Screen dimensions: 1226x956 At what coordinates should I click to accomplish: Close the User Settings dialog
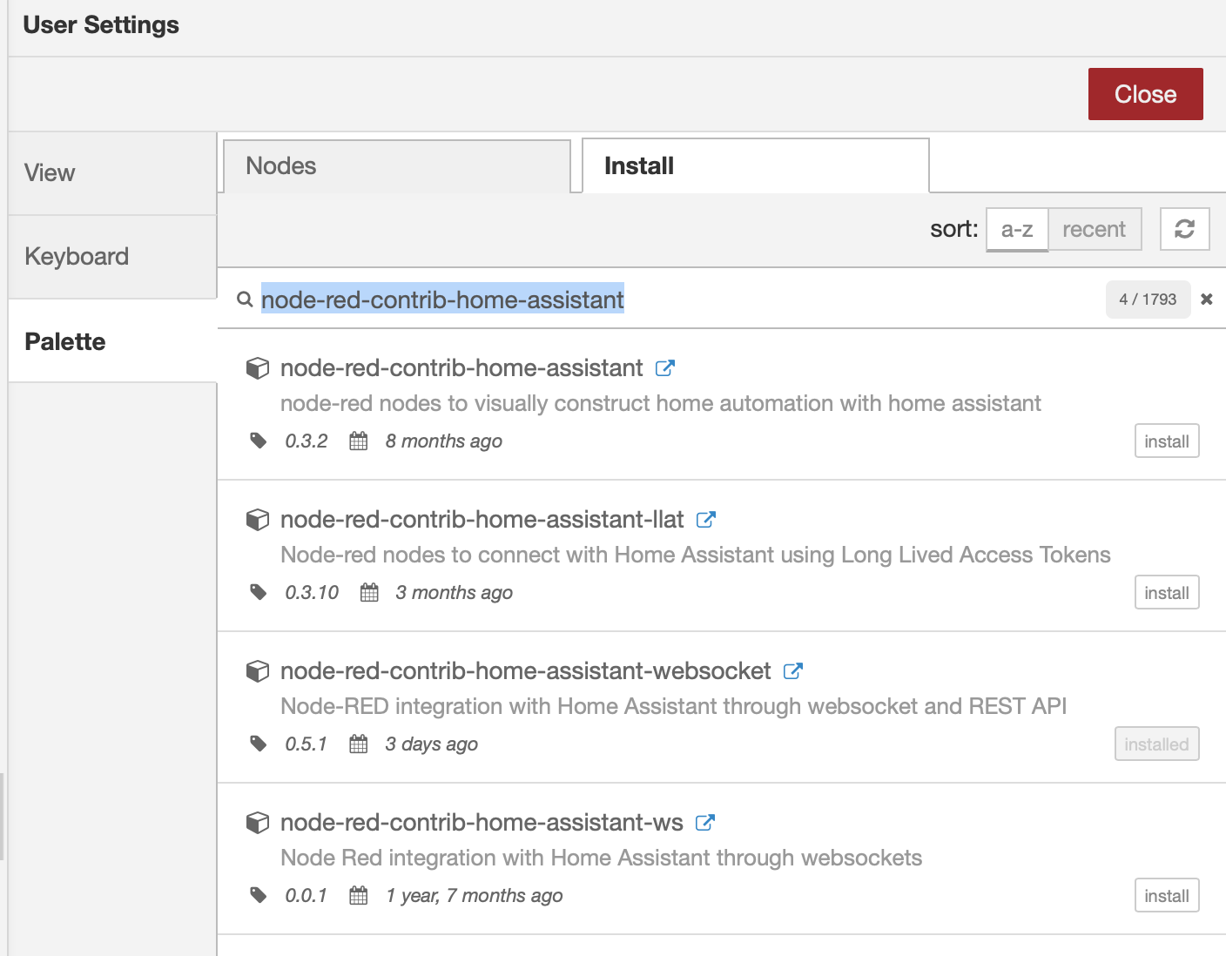pyautogui.click(x=1146, y=94)
